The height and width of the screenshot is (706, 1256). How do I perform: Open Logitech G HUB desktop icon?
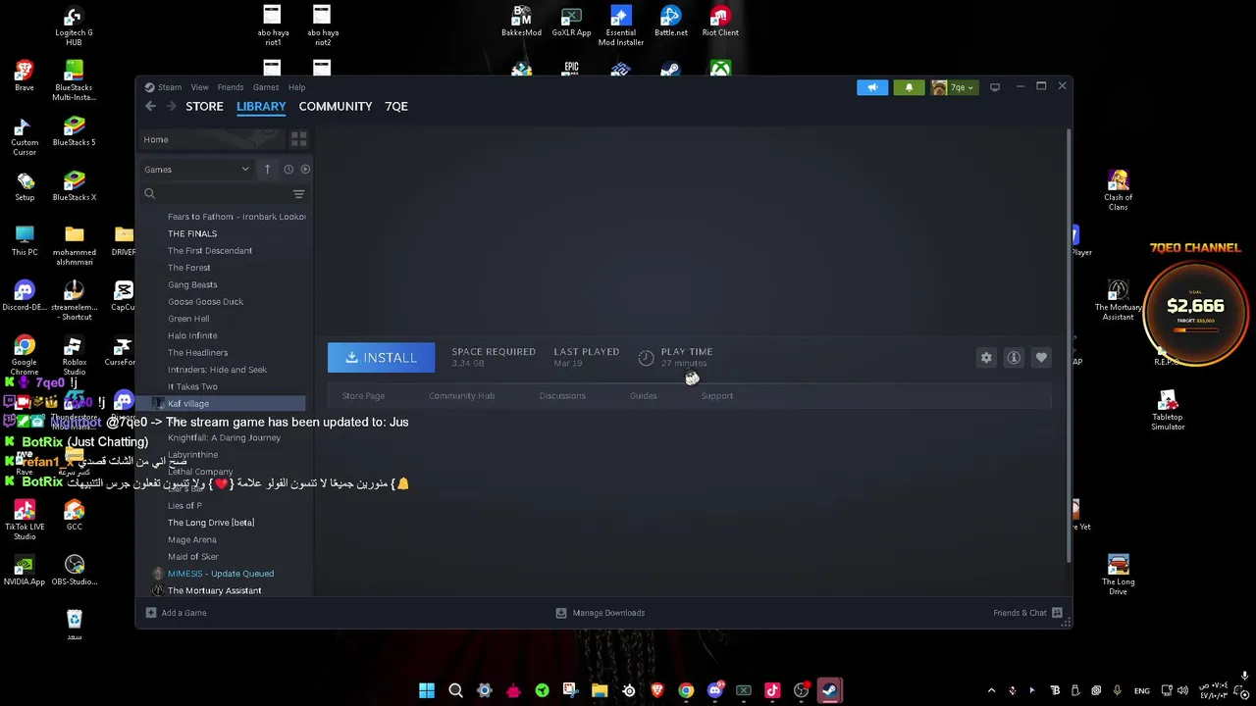click(x=74, y=25)
